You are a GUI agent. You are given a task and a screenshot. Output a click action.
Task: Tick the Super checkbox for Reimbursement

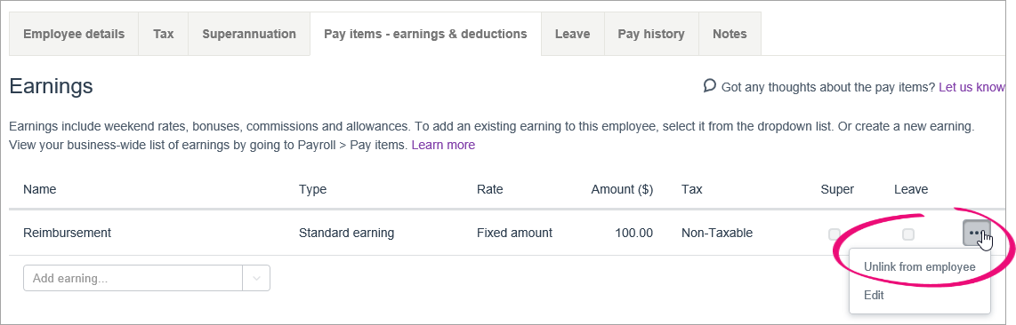pos(835,234)
